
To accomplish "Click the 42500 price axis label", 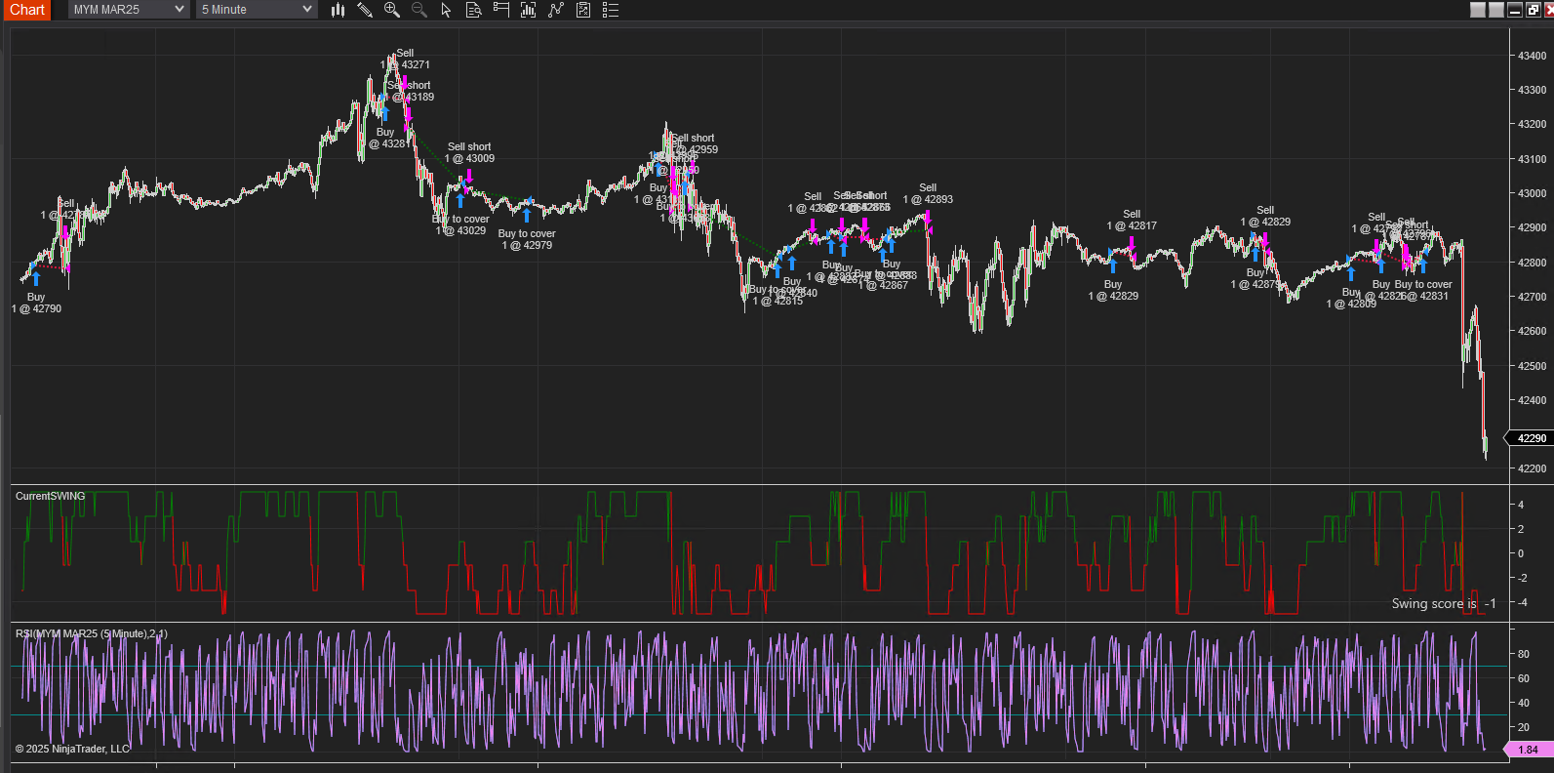I will click(1532, 366).
